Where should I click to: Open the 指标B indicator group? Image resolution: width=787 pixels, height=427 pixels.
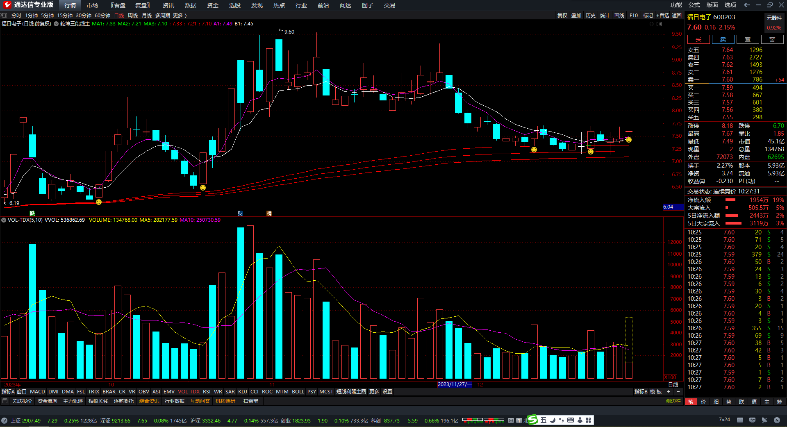(x=641, y=392)
